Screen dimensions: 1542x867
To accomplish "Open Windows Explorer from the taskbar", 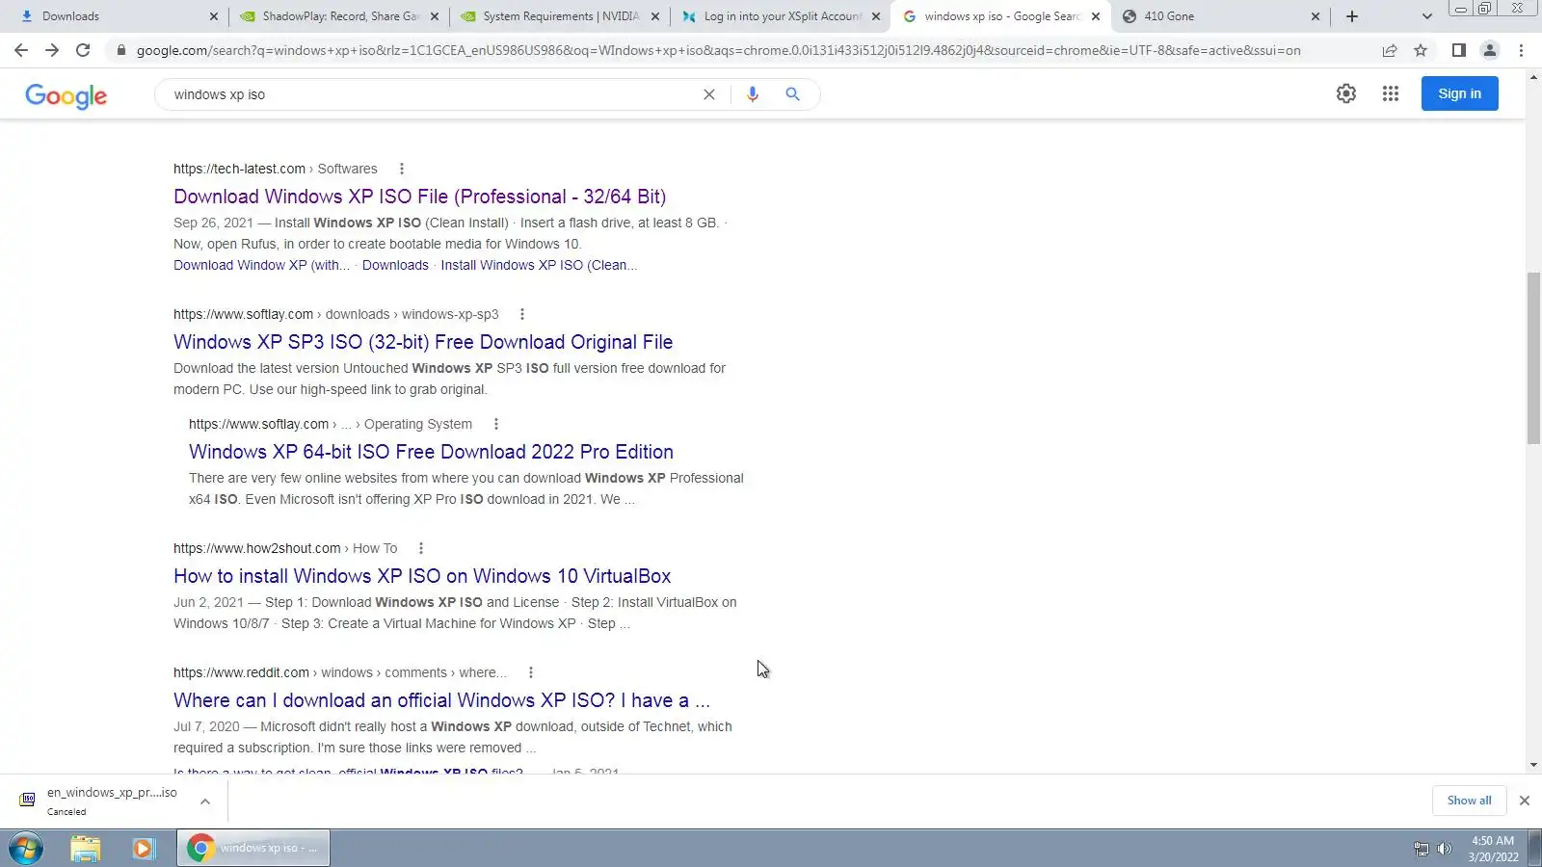I will (86, 849).
